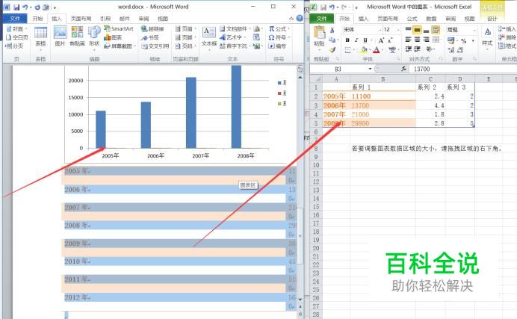Open the Table (表格) insert button in Word

click(x=41, y=37)
